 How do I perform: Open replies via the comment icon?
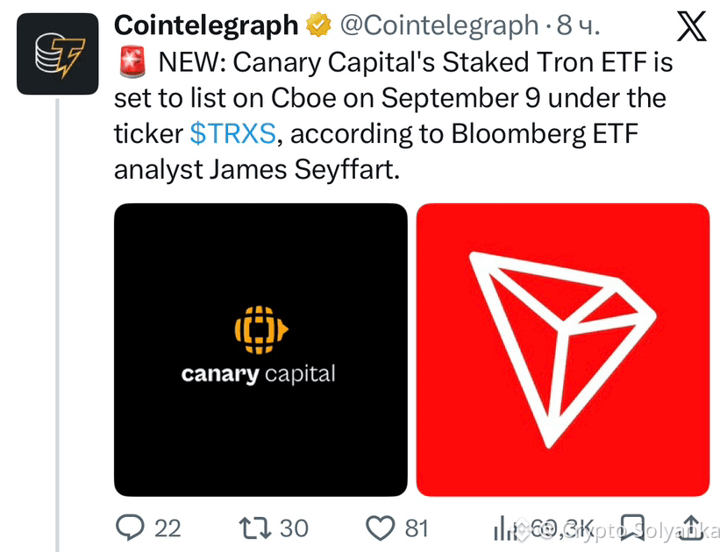(x=130, y=527)
